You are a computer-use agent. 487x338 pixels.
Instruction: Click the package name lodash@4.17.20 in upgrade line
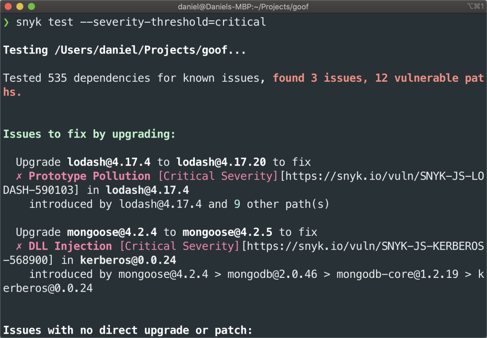pos(221,162)
